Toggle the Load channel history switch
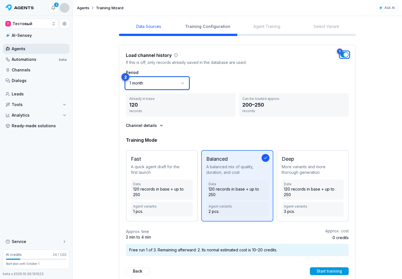This screenshot has width=402, height=279. coord(344,55)
